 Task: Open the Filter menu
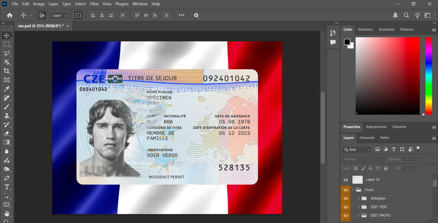click(x=94, y=4)
